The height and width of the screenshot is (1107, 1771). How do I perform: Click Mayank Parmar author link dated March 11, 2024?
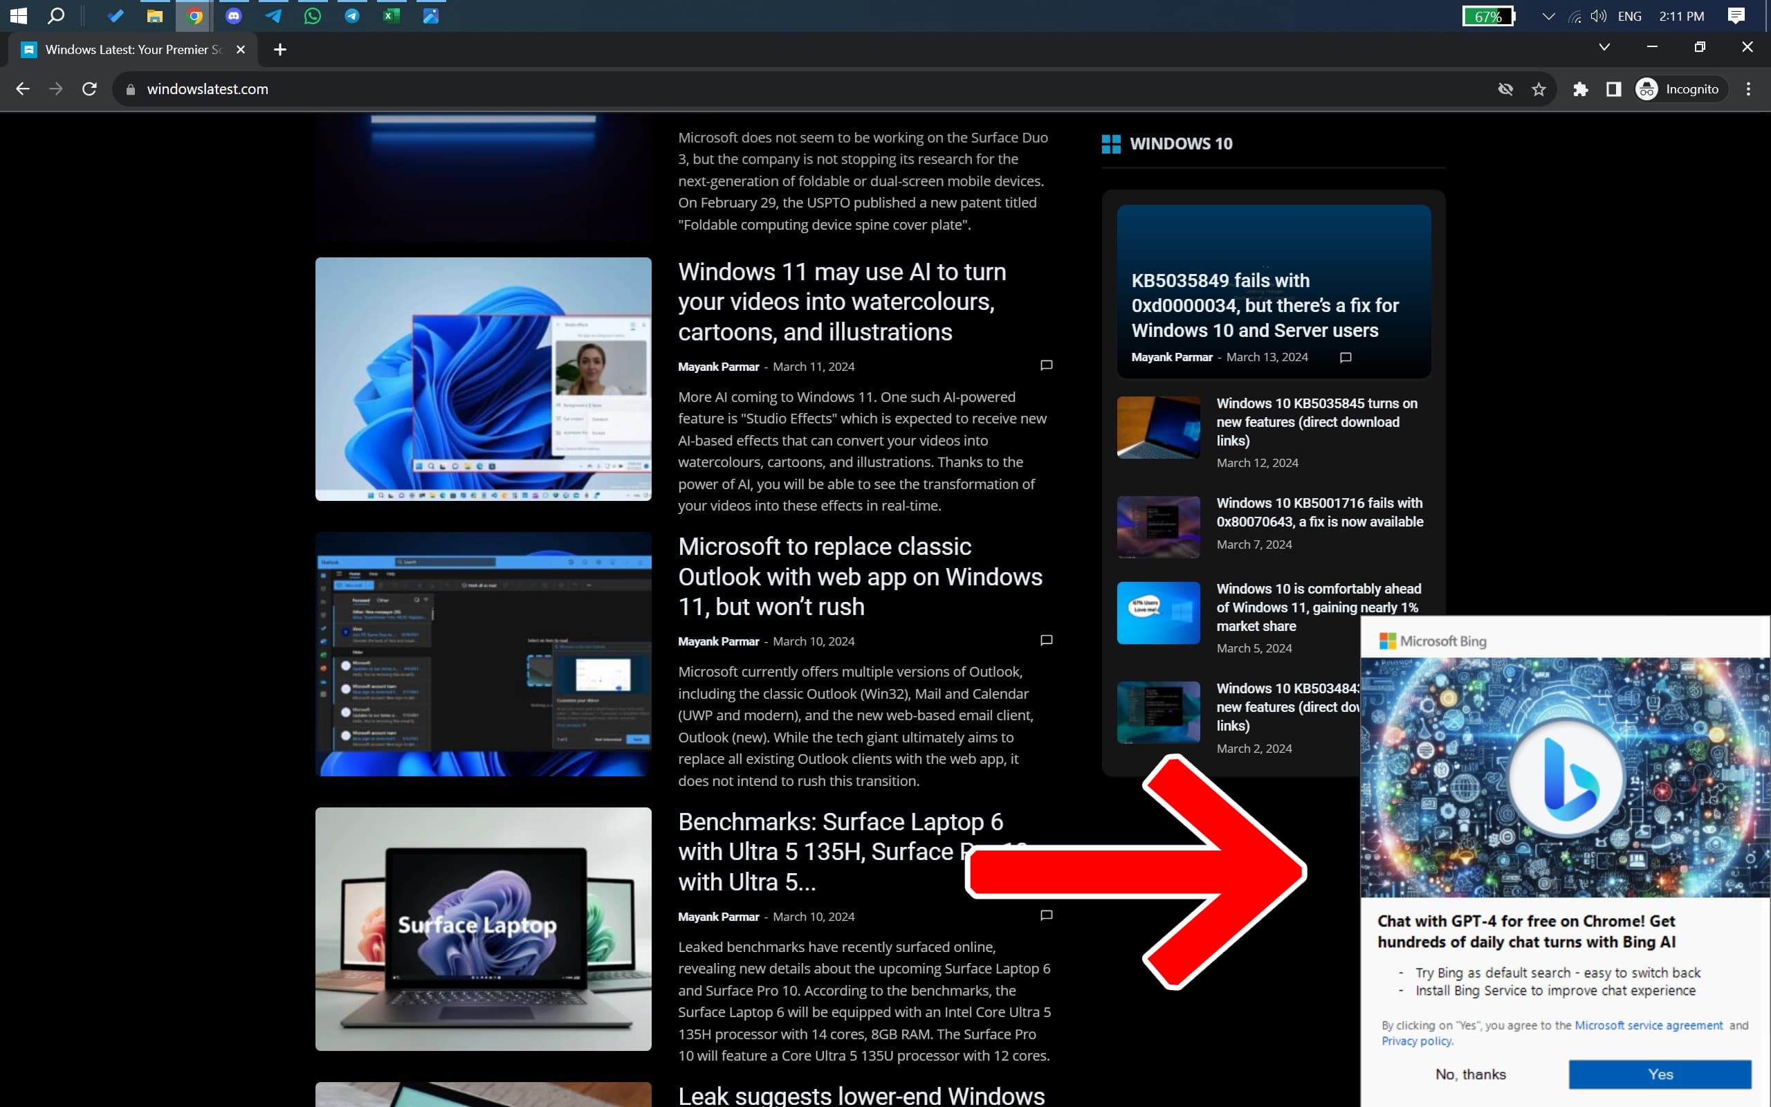pos(718,366)
